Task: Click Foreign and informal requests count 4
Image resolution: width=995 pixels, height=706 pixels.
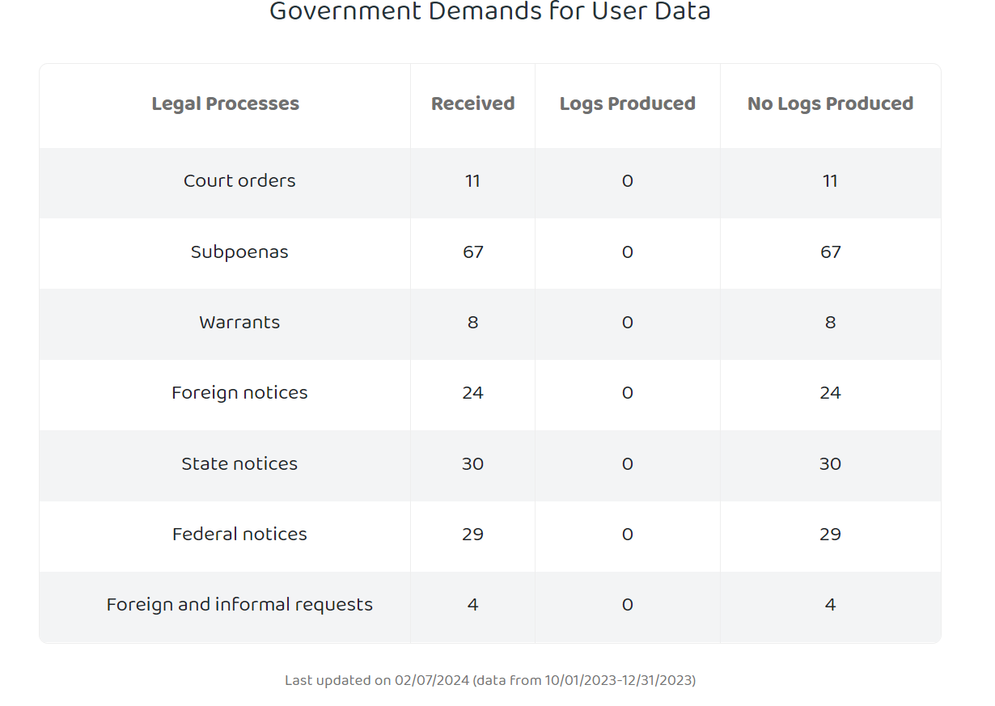Action: pos(473,604)
